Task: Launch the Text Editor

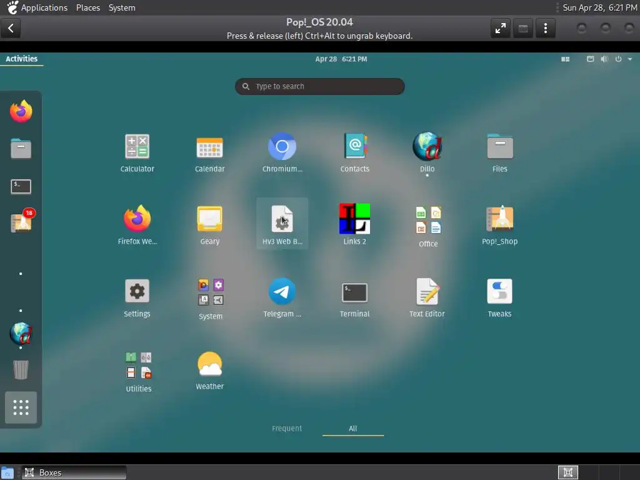Action: 427,298
